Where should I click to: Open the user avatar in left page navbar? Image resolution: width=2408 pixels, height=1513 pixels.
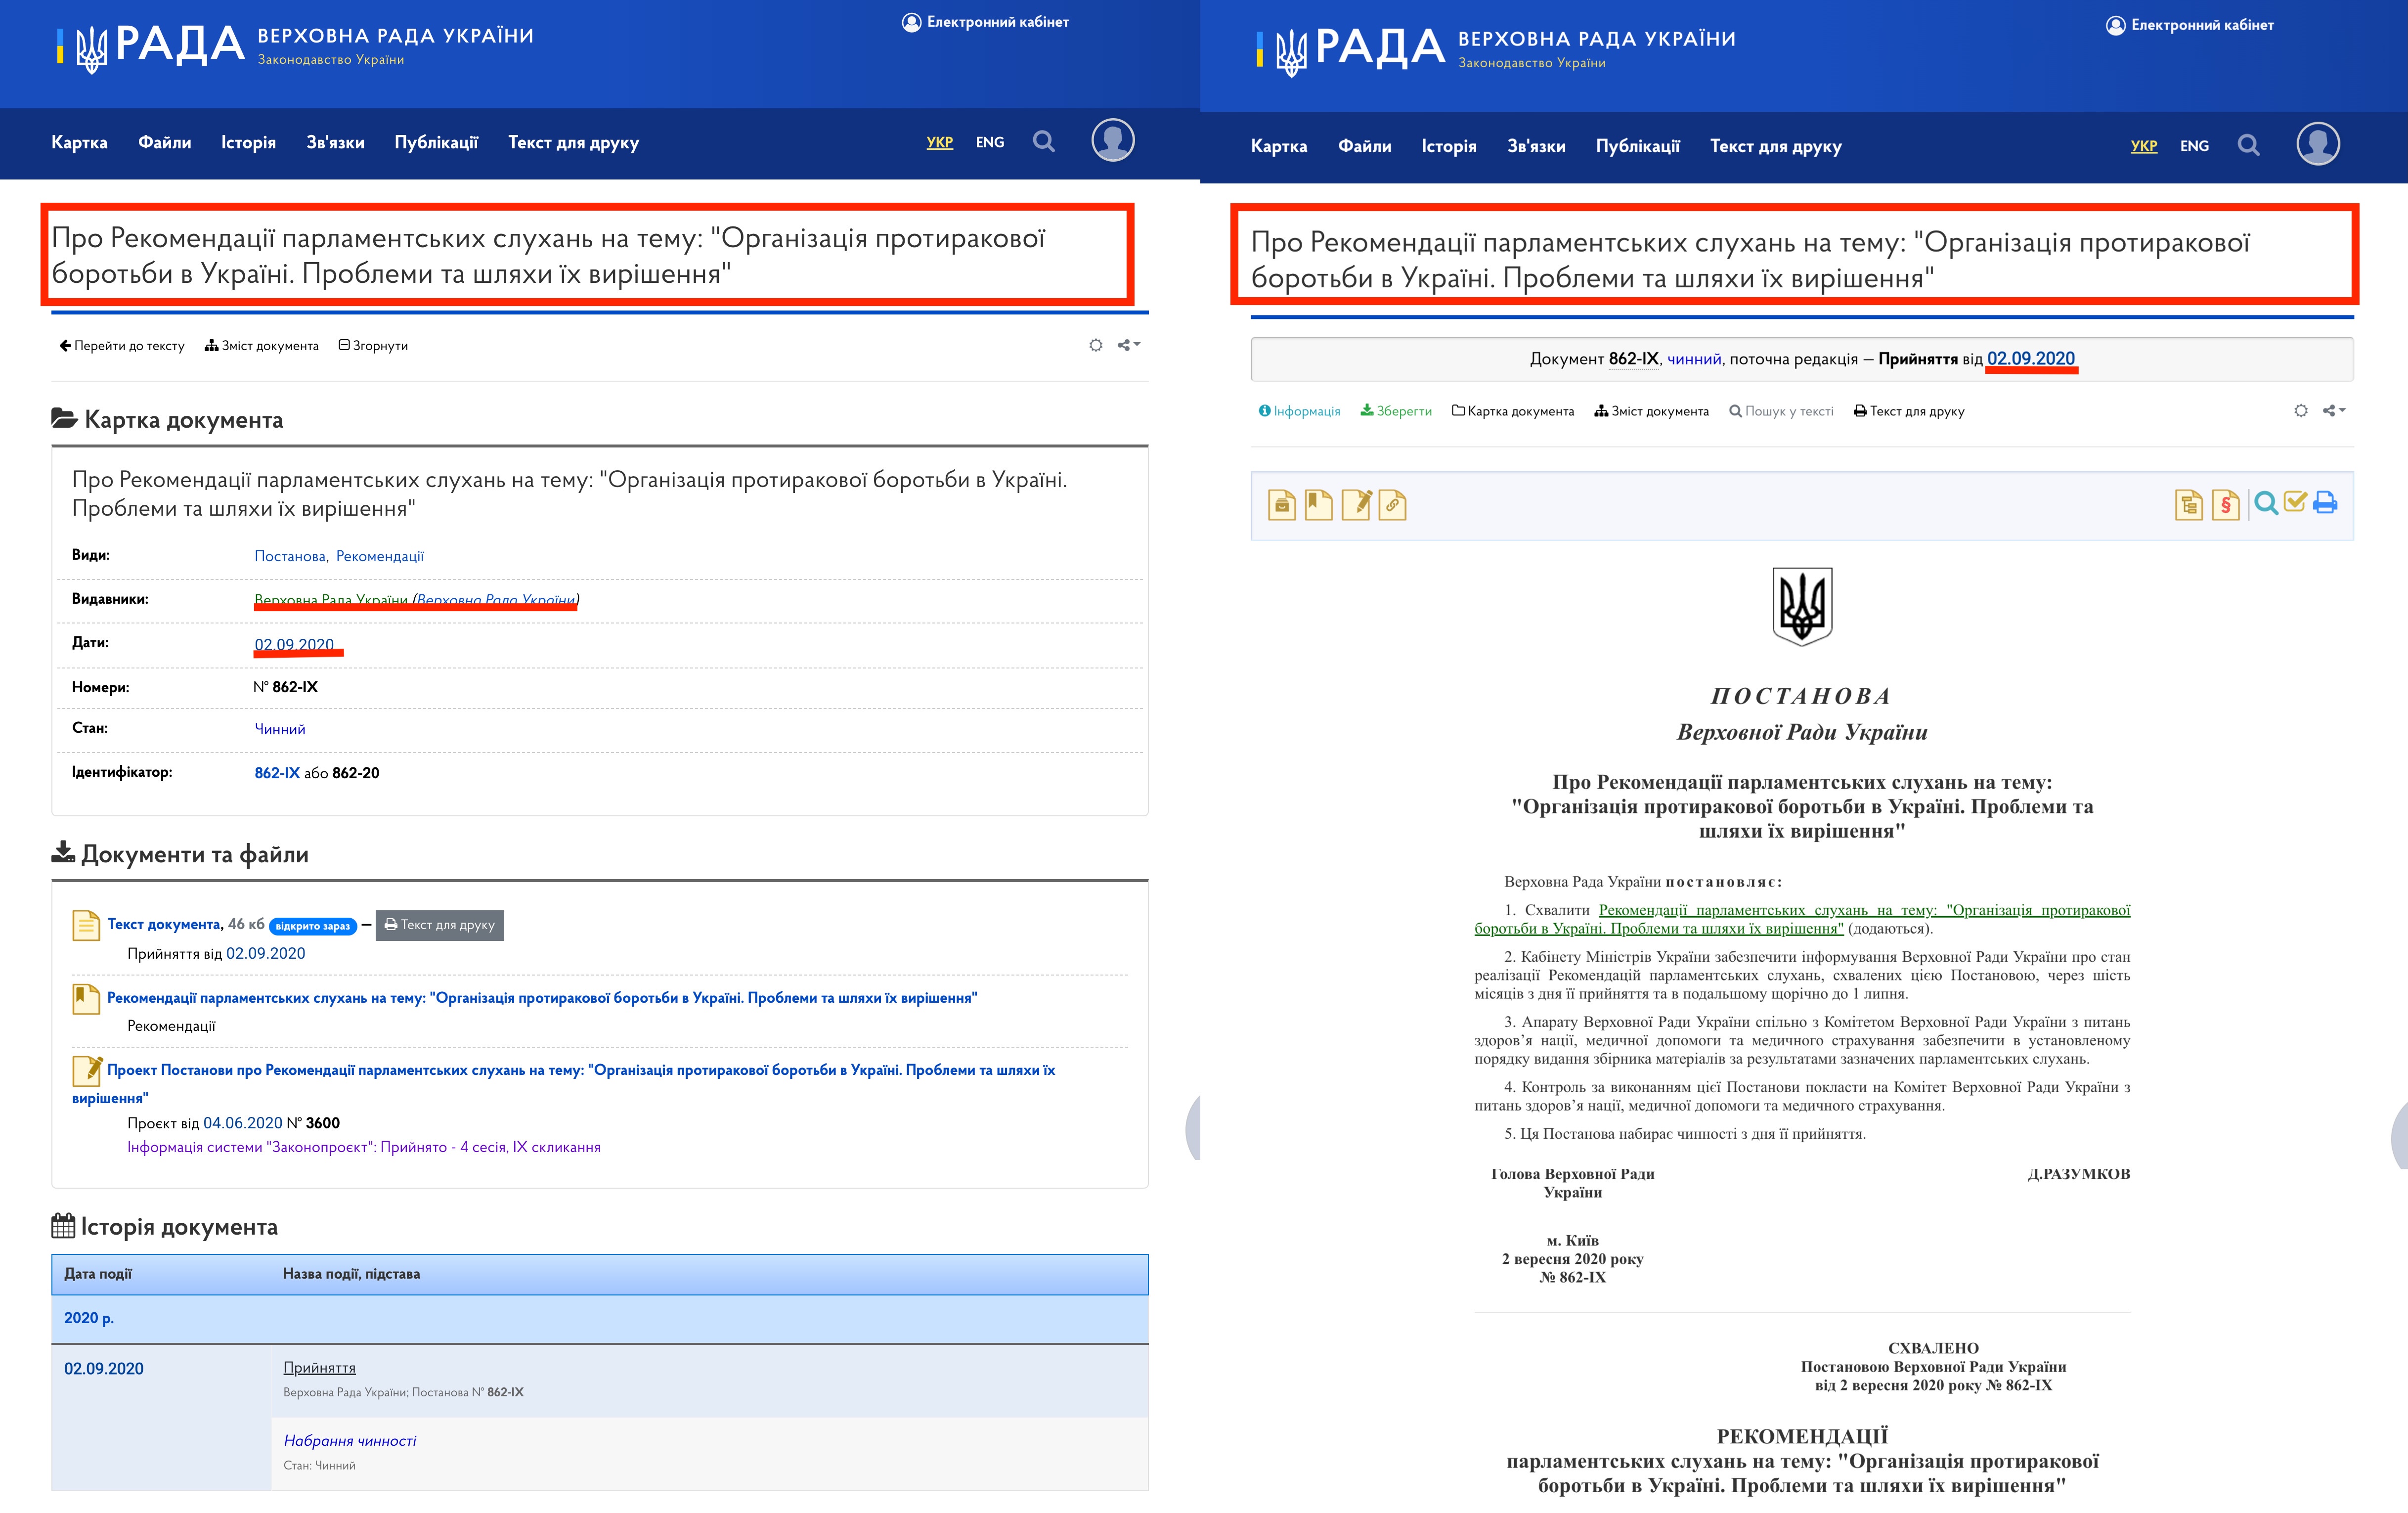tap(1112, 140)
